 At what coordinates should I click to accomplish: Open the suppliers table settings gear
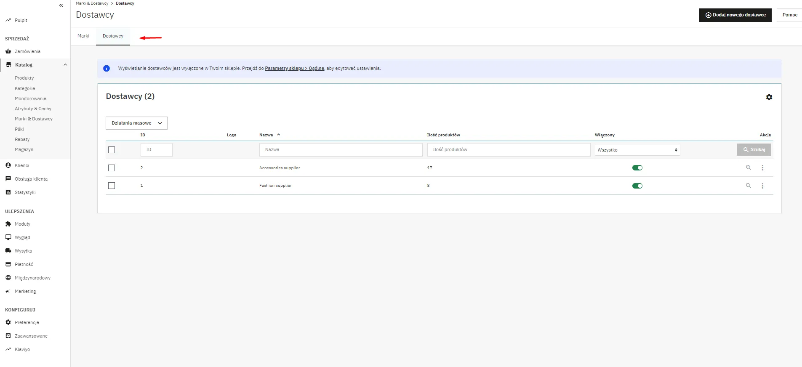click(769, 97)
